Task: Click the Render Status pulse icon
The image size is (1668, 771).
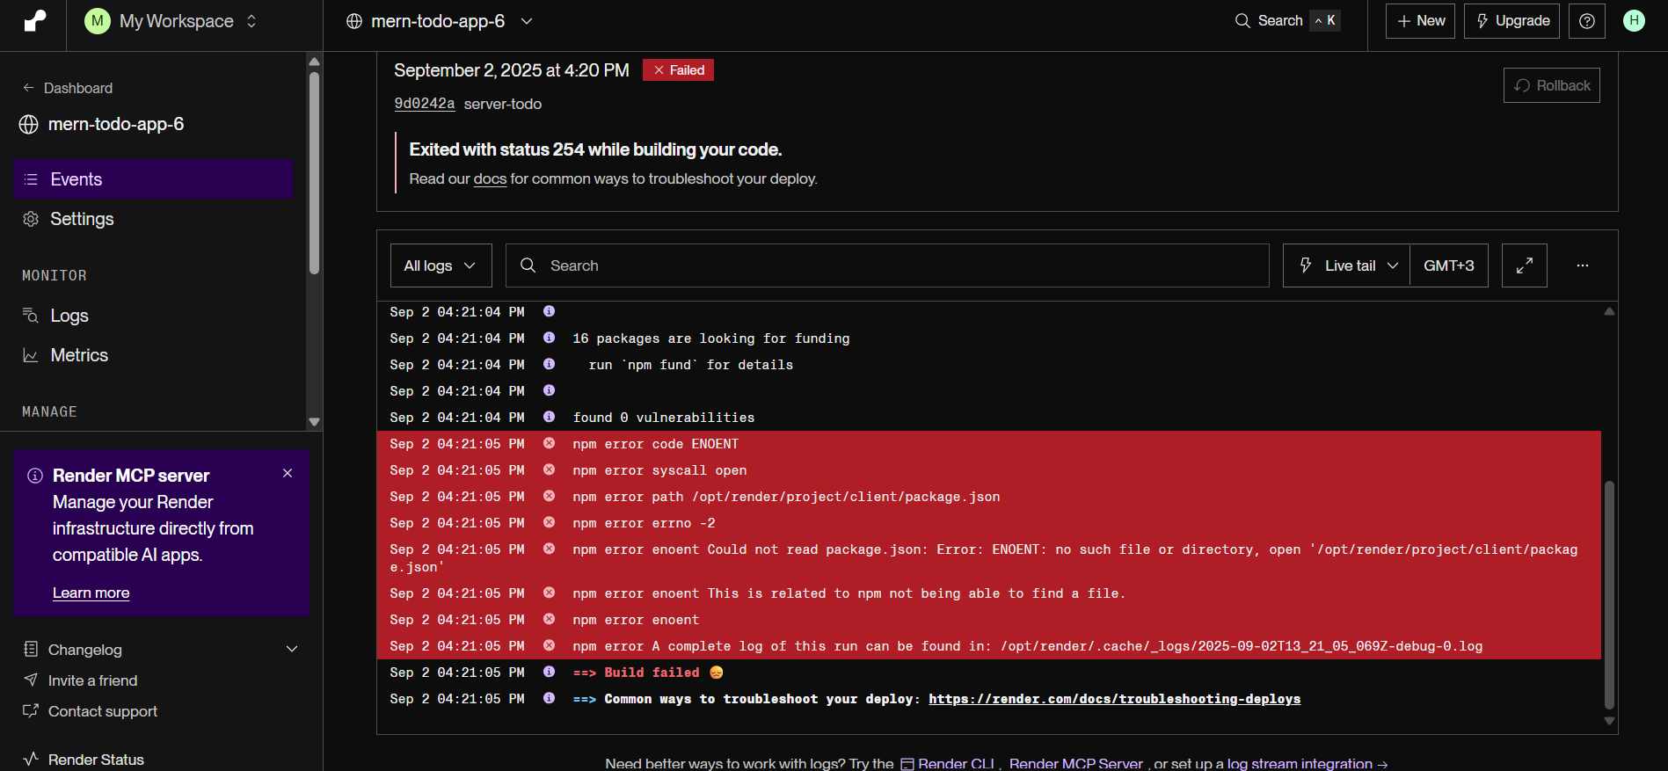Action: [31, 760]
